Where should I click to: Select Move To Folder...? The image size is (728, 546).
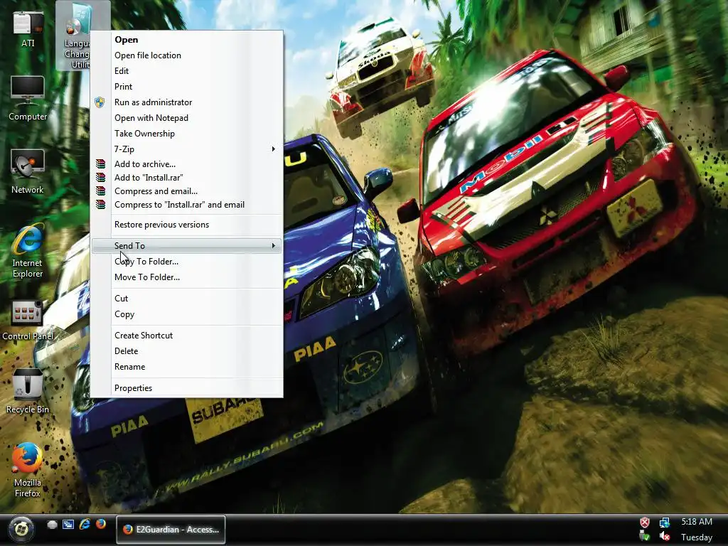pos(187,277)
